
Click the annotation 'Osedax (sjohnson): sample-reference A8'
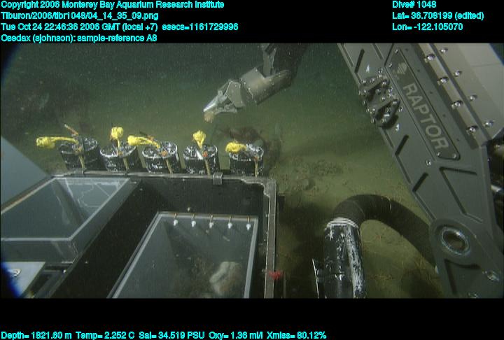(x=78, y=38)
